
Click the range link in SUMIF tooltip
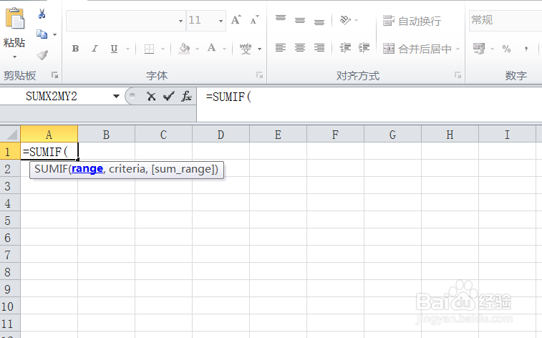pyautogui.click(x=87, y=169)
